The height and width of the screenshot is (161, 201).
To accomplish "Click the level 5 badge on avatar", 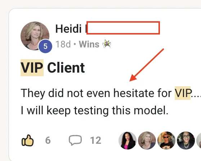I will tap(45, 46).
